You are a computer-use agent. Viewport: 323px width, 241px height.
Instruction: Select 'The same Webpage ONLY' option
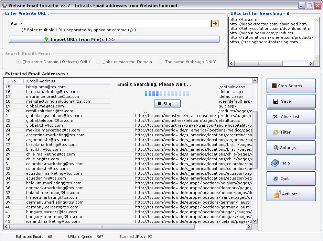[x=161, y=62]
